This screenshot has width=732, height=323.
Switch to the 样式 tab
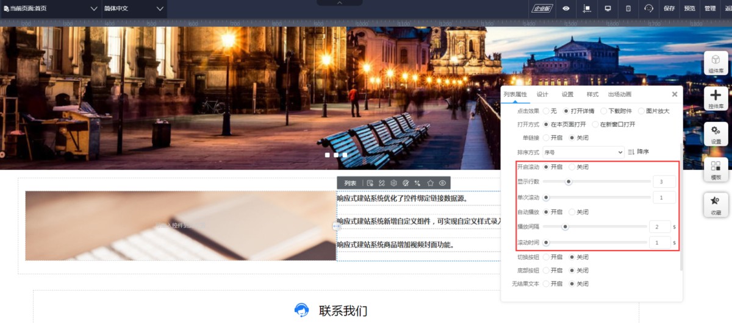pyautogui.click(x=592, y=94)
